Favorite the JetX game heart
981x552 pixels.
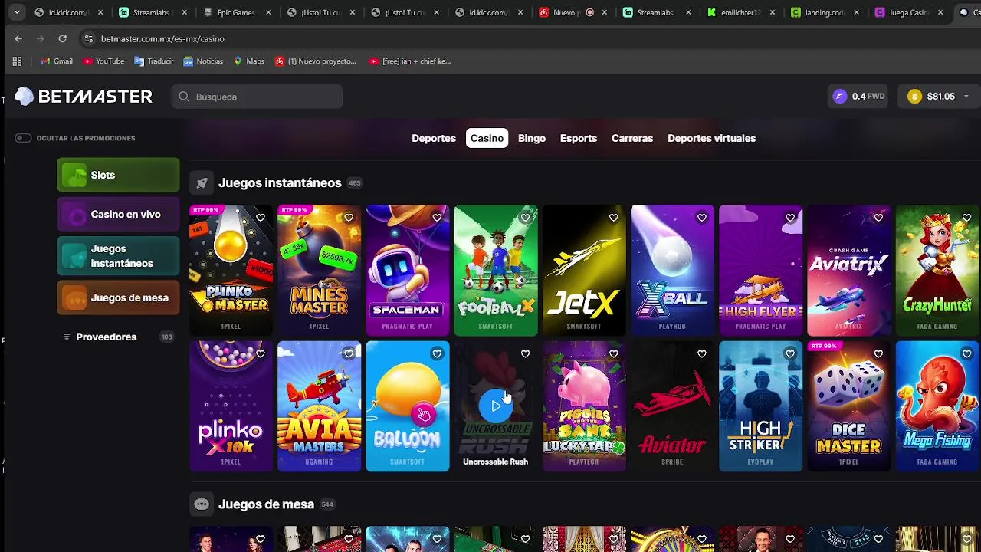(613, 218)
